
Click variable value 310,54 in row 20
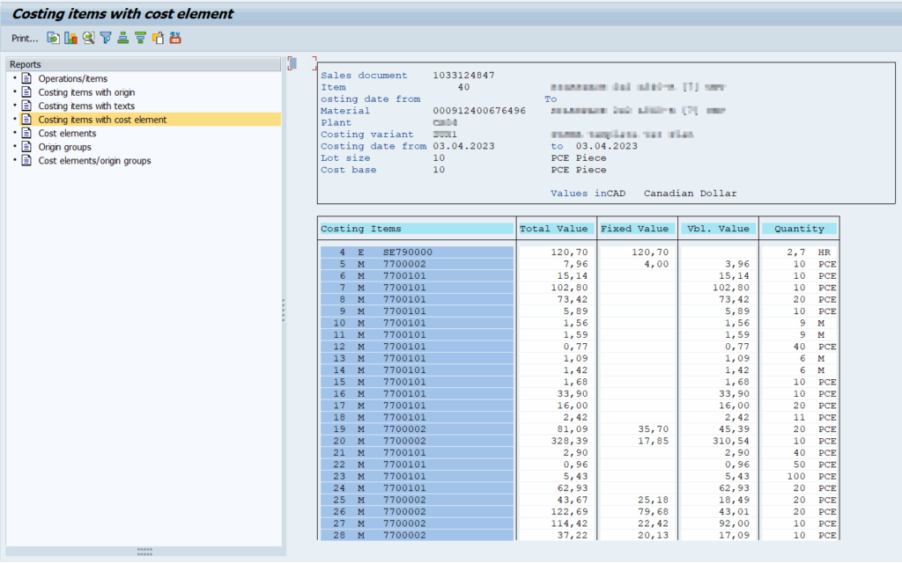(730, 442)
